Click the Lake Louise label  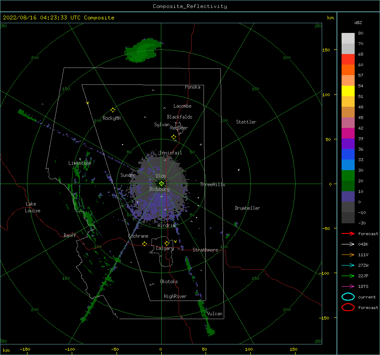[33, 207]
